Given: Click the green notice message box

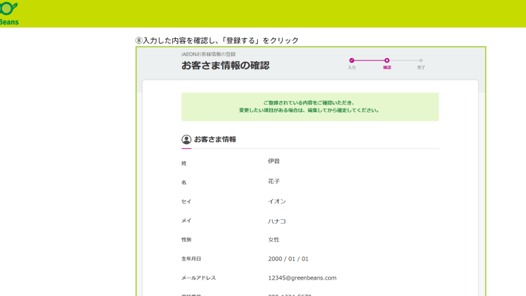Looking at the screenshot, I should click(310, 107).
